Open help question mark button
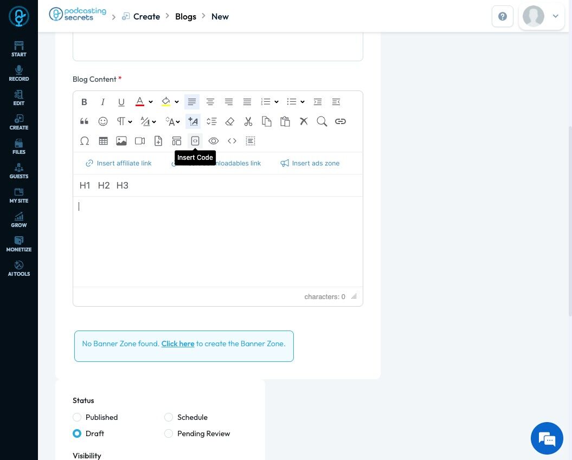Screen dimensions: 572x460 click(x=502, y=16)
